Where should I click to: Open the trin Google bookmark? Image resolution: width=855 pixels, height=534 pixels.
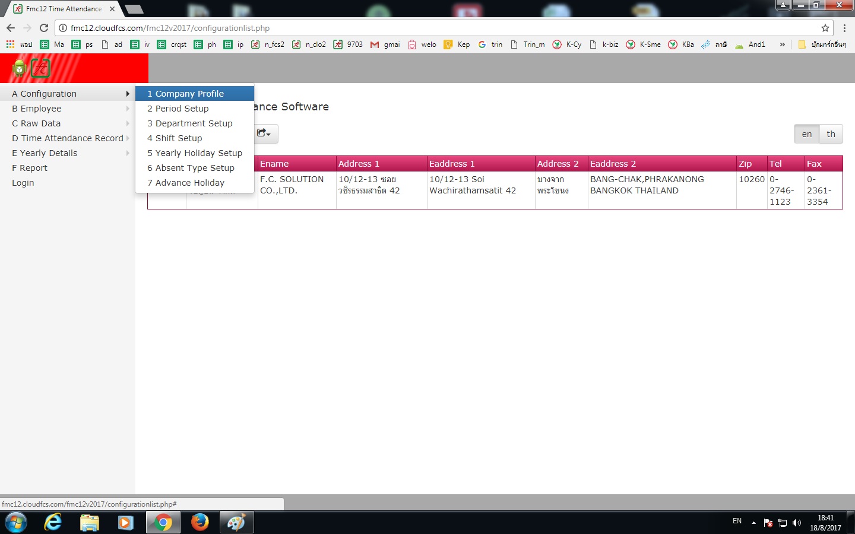pos(490,44)
